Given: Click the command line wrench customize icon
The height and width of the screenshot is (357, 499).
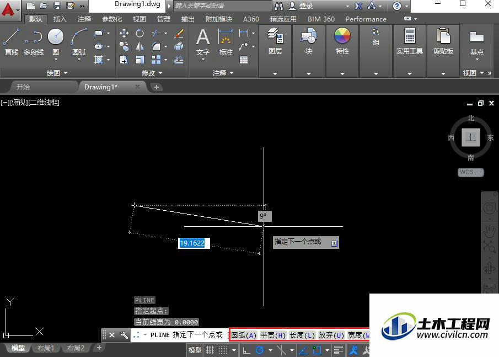Looking at the screenshot, I should pos(124,335).
